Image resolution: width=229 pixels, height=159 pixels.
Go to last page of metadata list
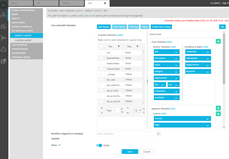(x=128, y=113)
